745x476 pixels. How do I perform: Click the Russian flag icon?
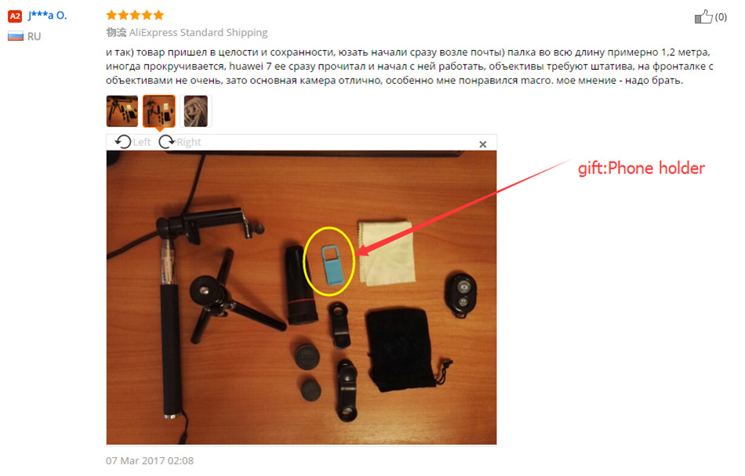click(x=16, y=36)
